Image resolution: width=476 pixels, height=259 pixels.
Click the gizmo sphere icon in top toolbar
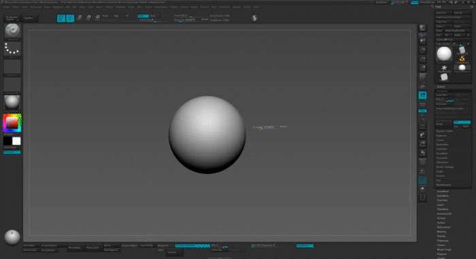click(x=254, y=18)
